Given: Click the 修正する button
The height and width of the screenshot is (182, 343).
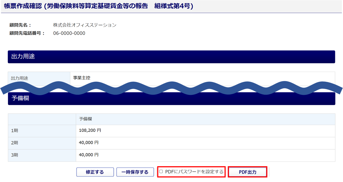Looking at the screenshot, I should coord(95,172).
